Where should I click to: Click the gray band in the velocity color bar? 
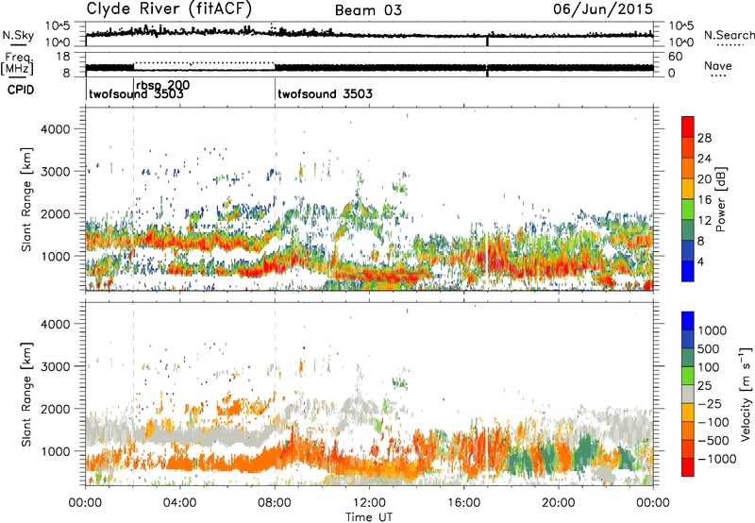coord(688,394)
